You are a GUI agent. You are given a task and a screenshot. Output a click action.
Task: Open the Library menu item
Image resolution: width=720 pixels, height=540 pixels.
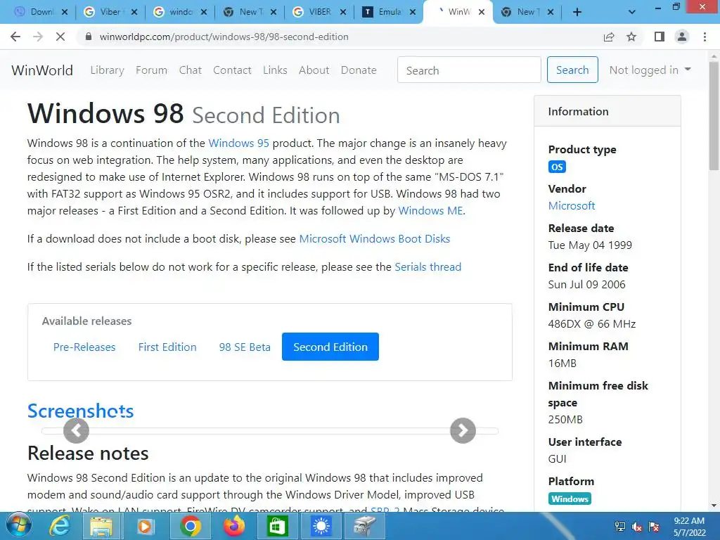point(107,70)
